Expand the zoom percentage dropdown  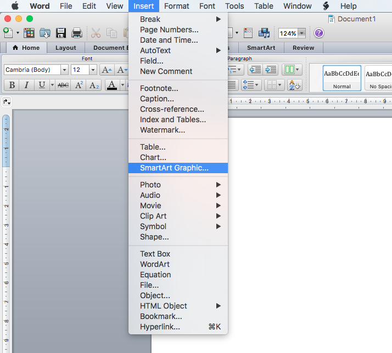301,33
